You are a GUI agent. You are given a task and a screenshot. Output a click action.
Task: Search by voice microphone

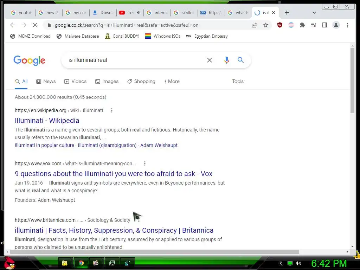point(227,60)
